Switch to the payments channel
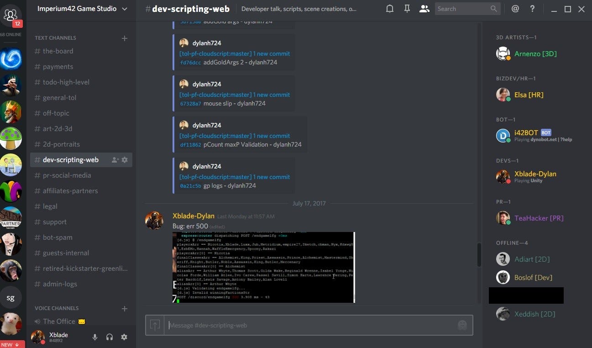 pyautogui.click(x=81, y=67)
